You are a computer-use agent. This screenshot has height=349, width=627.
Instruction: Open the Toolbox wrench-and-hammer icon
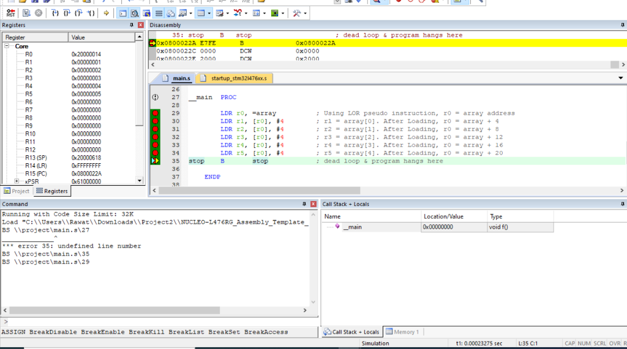point(296,13)
